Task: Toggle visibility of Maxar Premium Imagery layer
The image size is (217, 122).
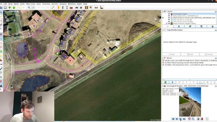Action: [169, 23]
